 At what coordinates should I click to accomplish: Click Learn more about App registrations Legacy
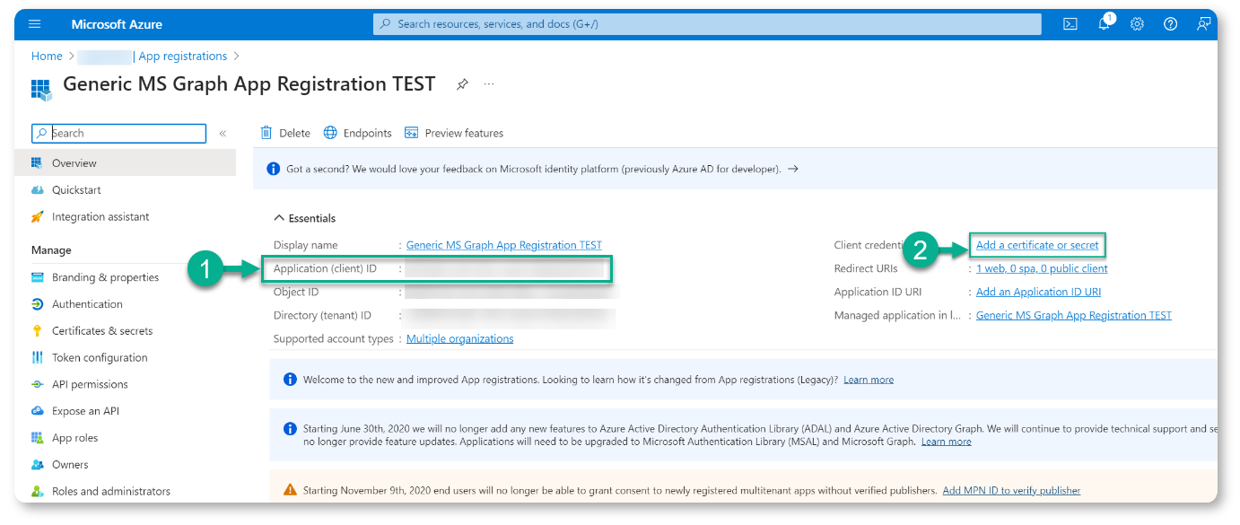(869, 380)
